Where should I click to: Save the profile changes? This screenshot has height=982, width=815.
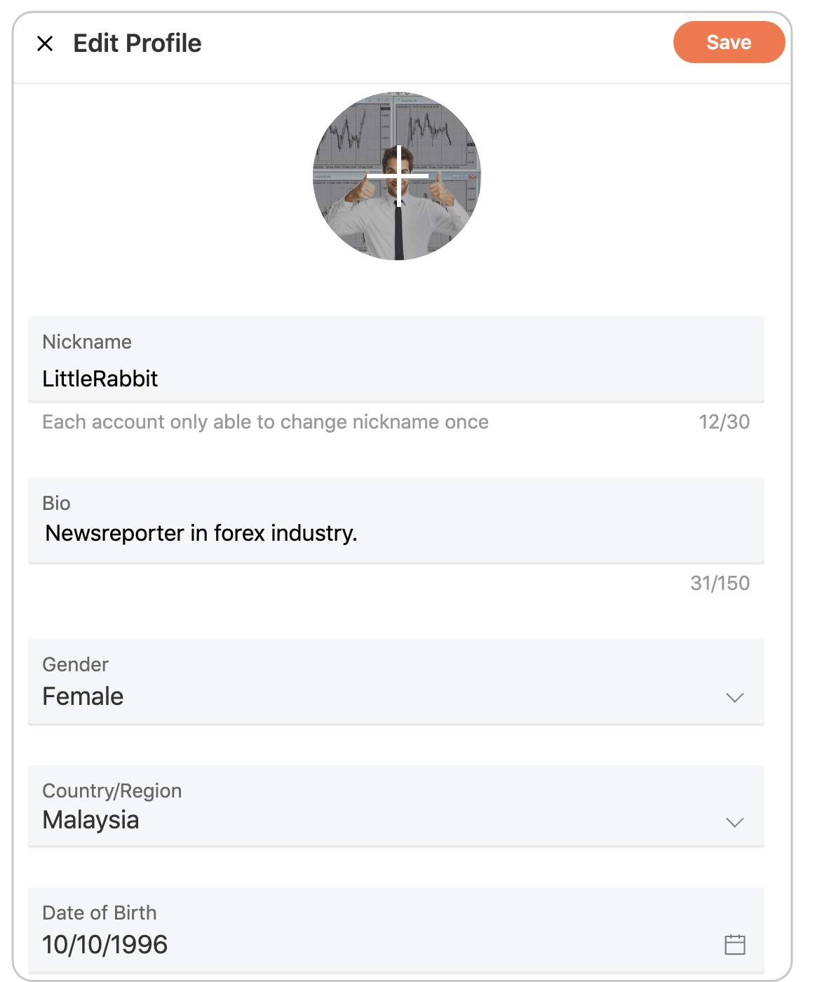pos(729,42)
